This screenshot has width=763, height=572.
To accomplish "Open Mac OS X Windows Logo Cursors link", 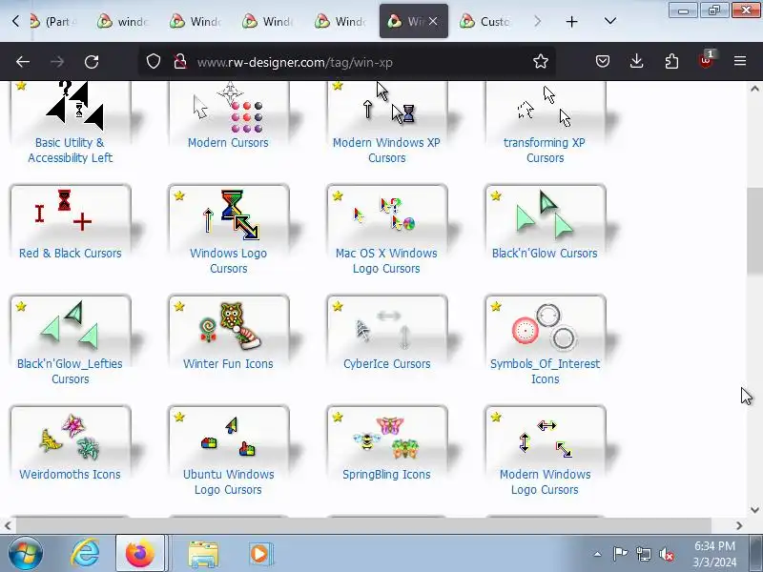I will tap(386, 260).
